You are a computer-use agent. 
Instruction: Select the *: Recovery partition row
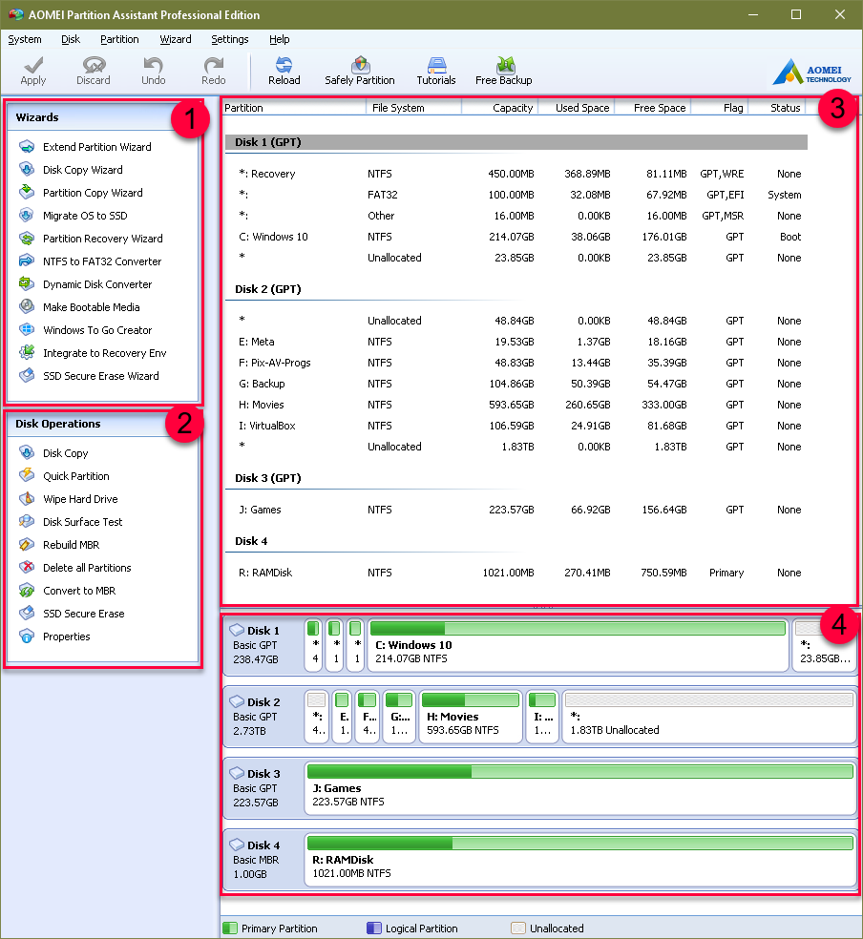516,174
